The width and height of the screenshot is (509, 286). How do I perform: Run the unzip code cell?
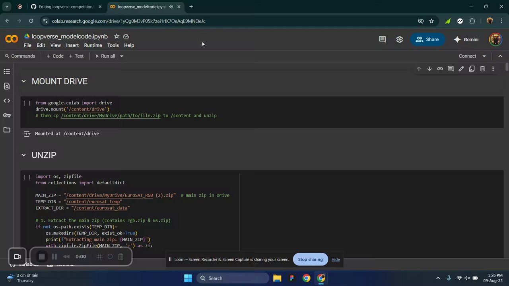pos(27,177)
